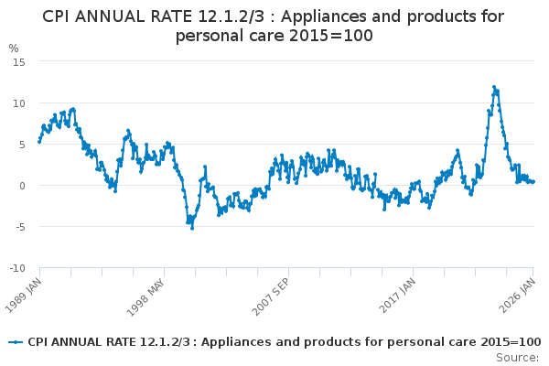The width and height of the screenshot is (549, 366).
Task: Click the % y-axis unit label
Action: click(x=14, y=48)
